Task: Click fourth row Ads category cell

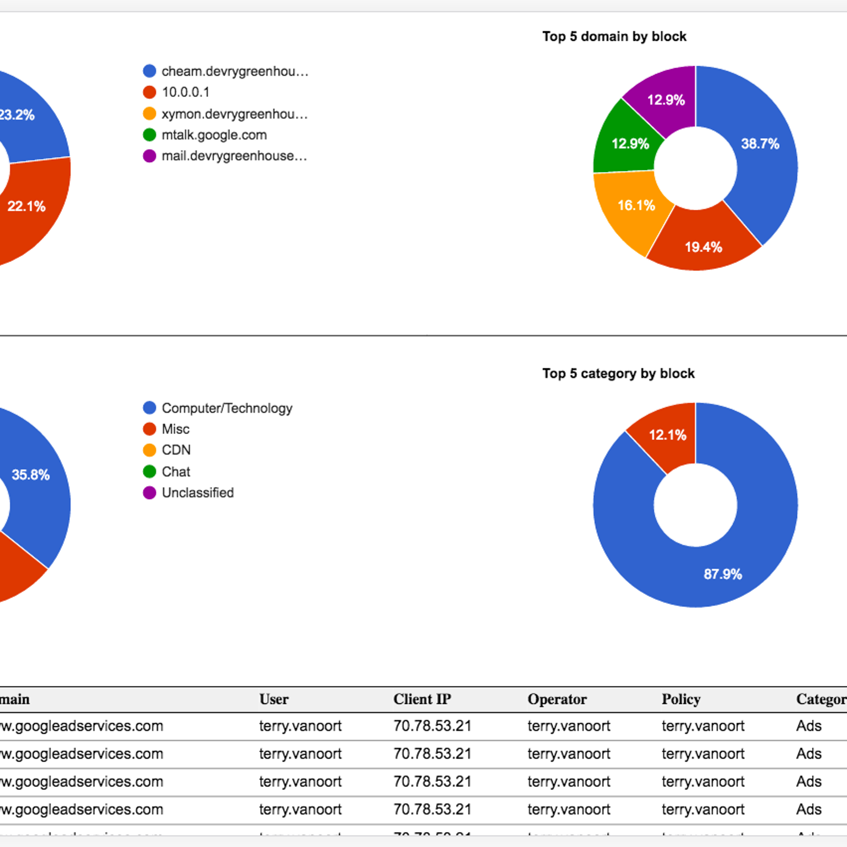Action: (x=809, y=809)
